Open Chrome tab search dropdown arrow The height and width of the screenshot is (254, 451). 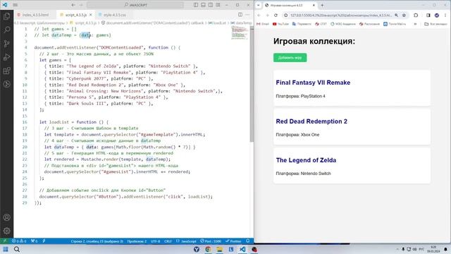259,5
